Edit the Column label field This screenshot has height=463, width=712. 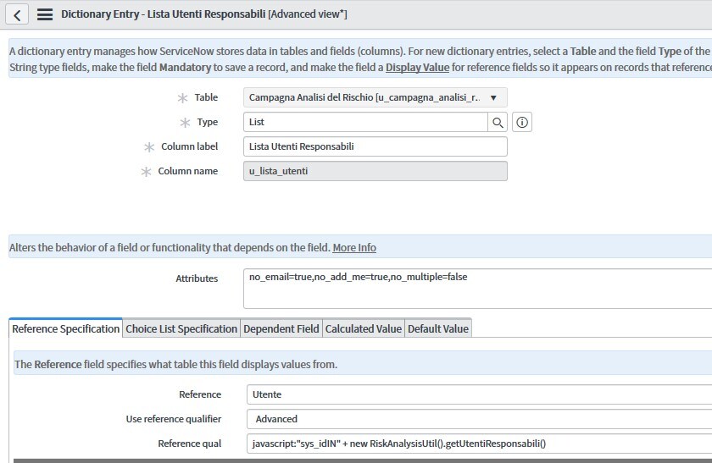pyautogui.click(x=375, y=147)
